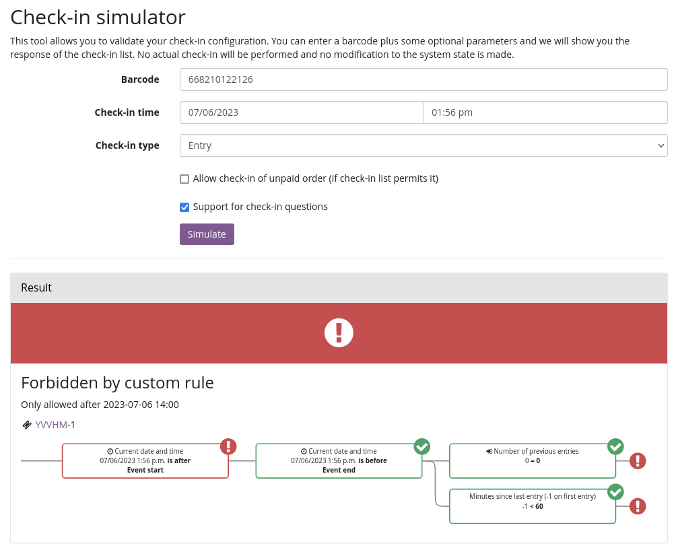Select the 'is before Event end' rule box
This screenshot has width=678, height=552.
tap(339, 461)
